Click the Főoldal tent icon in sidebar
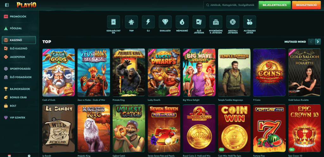The width and height of the screenshot is (324, 157). (x=6, y=28)
